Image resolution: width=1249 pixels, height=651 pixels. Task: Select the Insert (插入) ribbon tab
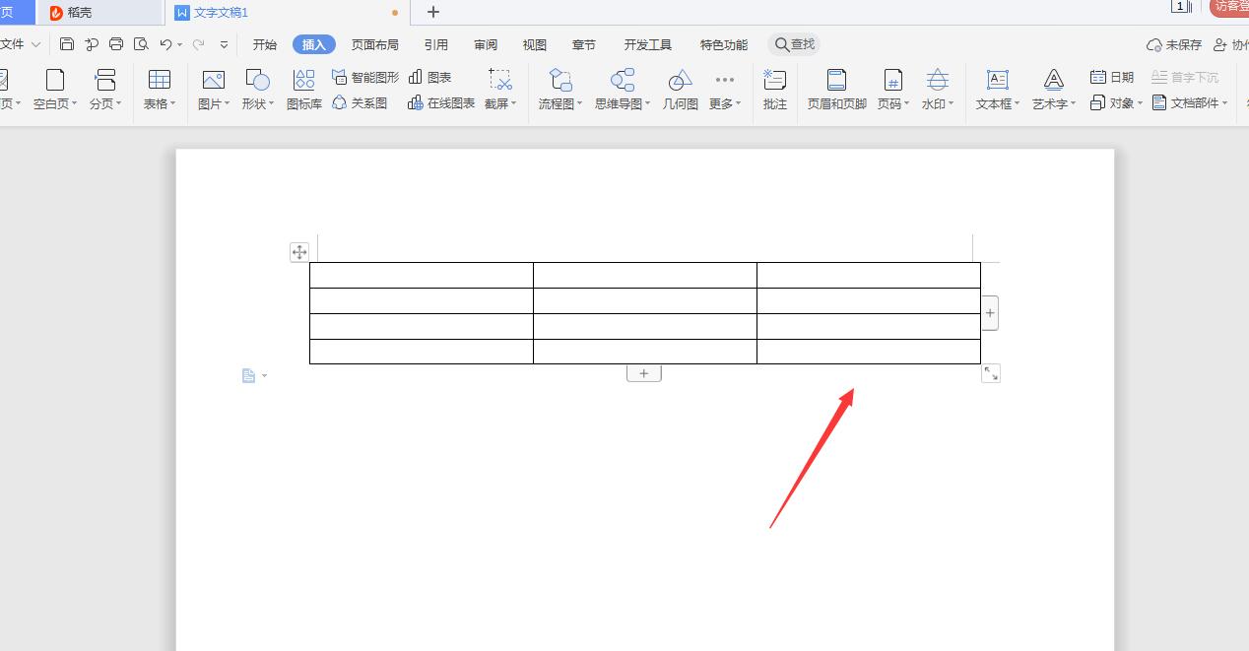[x=314, y=44]
